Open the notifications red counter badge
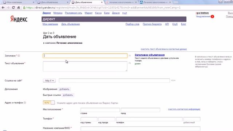Image resolution: width=233 pixels, height=131 pixels. pos(212,16)
